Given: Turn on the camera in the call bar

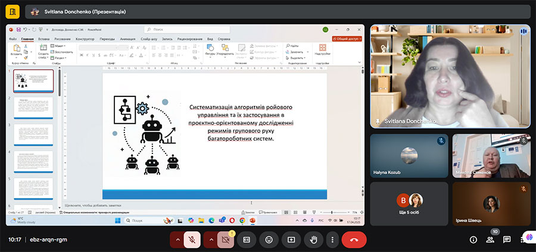Looking at the screenshot, I should pyautogui.click(x=225, y=240).
